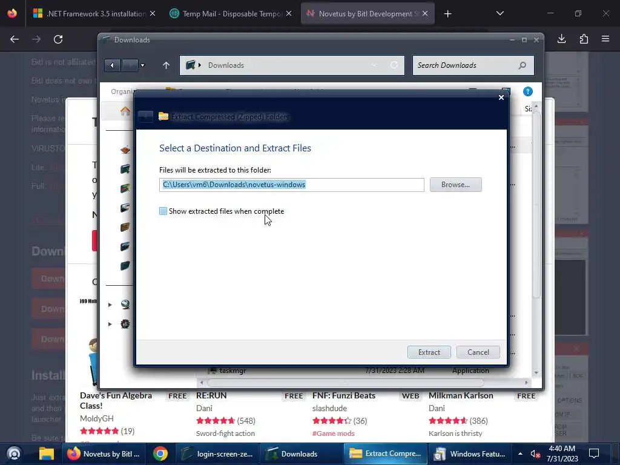Show hidden system tray icons
Image resolution: width=620 pixels, height=465 pixels.
520,453
